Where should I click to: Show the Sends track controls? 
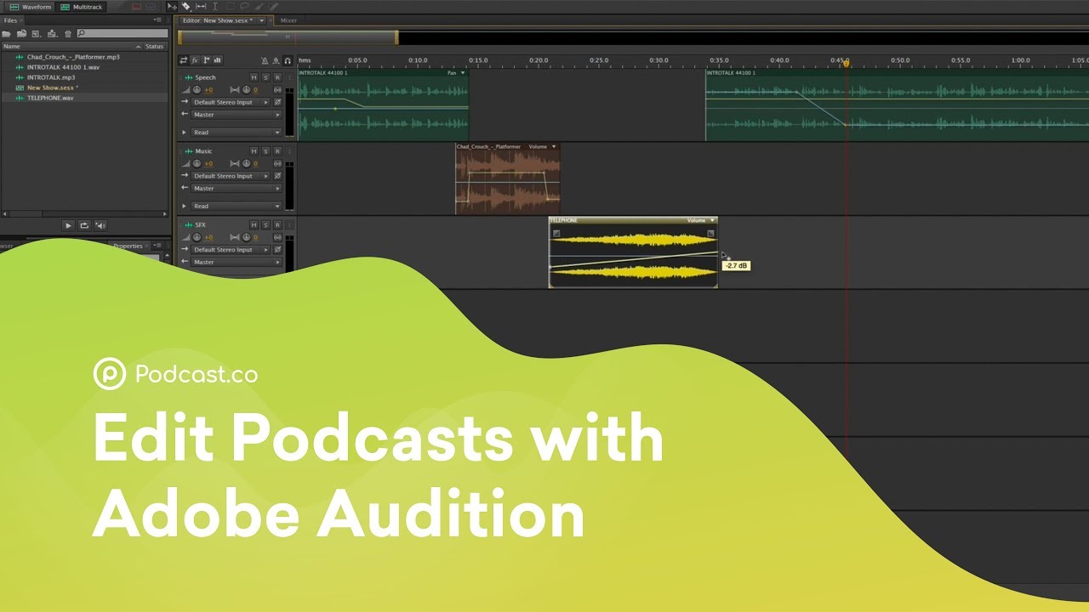pos(206,60)
